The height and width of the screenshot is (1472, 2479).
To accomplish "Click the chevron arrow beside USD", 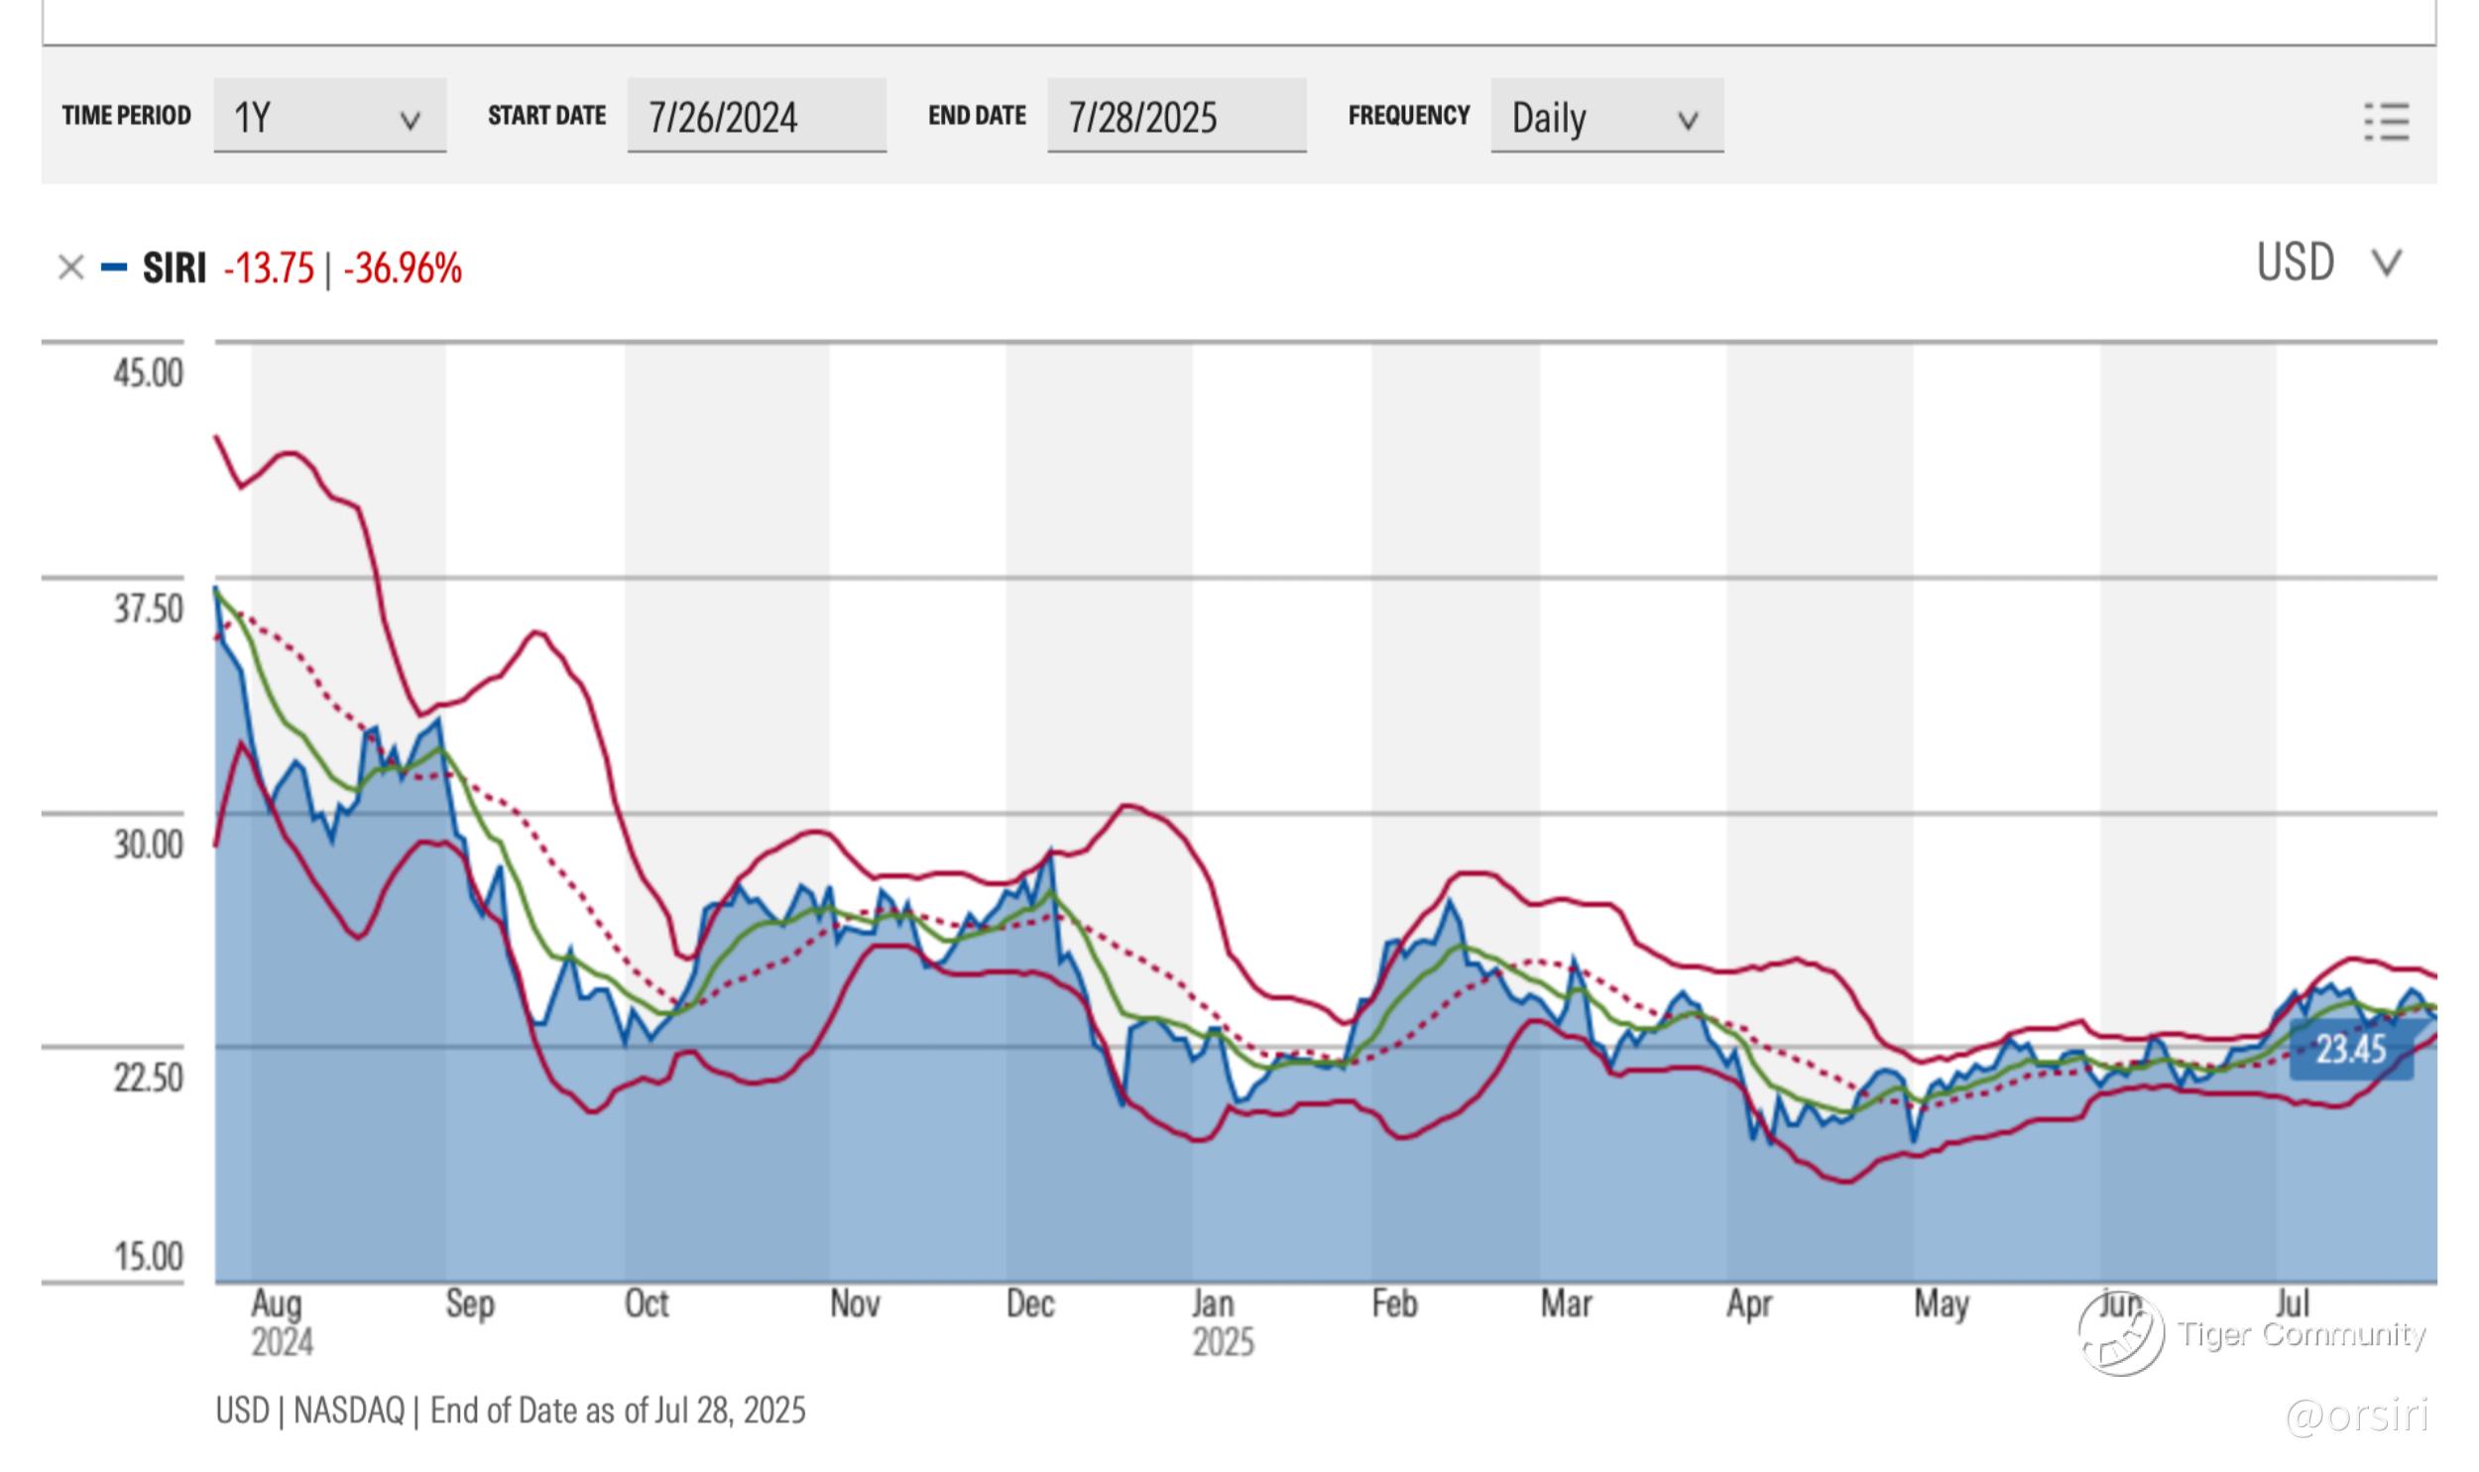I will point(2386,263).
